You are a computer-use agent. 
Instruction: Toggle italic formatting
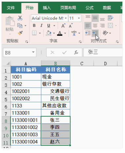point(41,26)
